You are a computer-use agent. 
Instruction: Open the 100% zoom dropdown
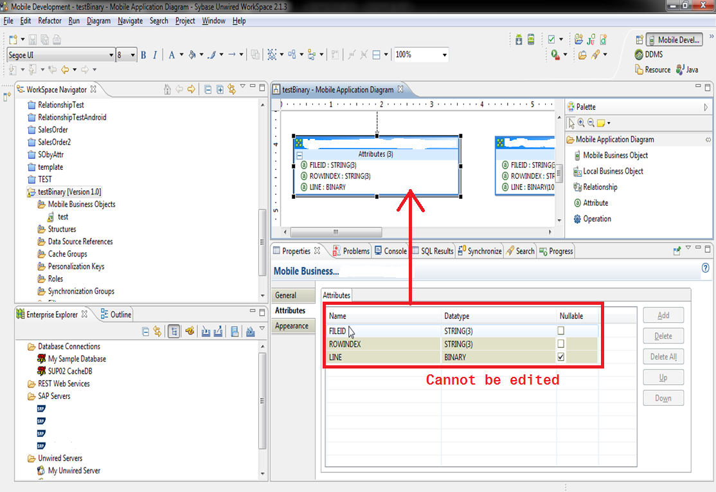click(445, 55)
